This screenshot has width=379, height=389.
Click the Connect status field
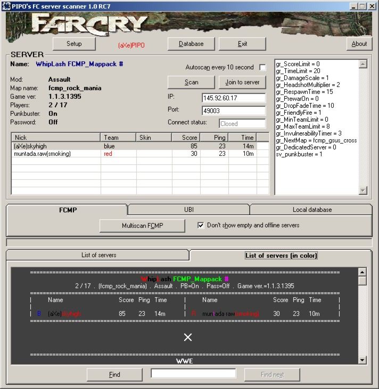click(242, 124)
